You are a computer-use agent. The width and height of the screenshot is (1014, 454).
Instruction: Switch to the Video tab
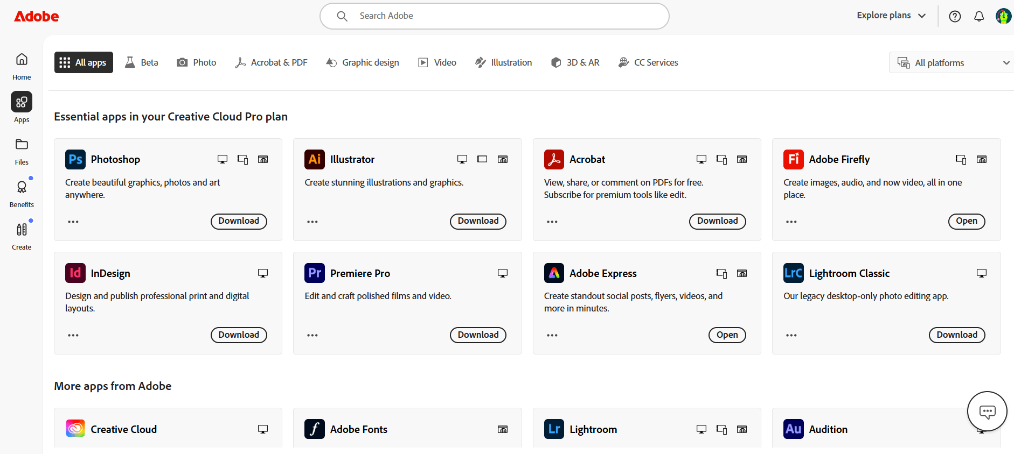437,62
